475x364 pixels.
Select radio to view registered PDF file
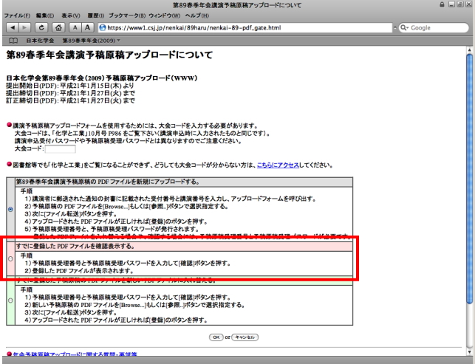click(9, 259)
